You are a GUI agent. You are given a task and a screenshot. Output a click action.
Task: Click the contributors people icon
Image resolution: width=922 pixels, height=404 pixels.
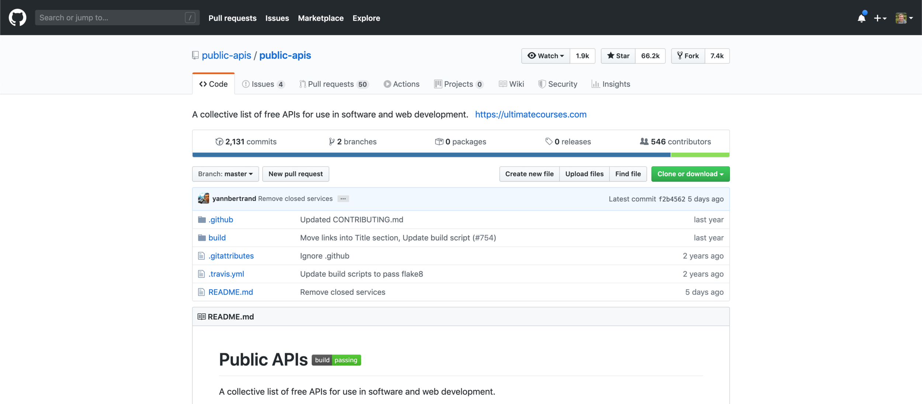click(644, 142)
